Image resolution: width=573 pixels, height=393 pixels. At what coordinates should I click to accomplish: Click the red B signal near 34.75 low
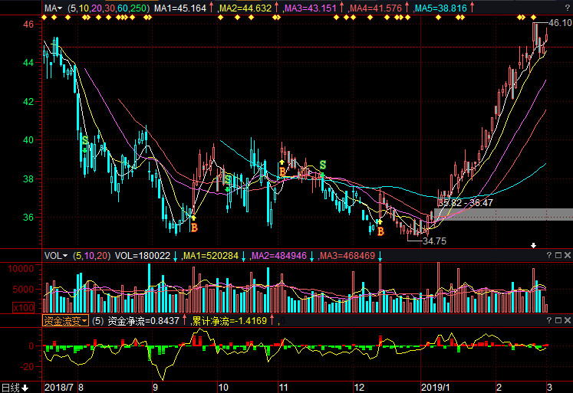[x=380, y=231]
